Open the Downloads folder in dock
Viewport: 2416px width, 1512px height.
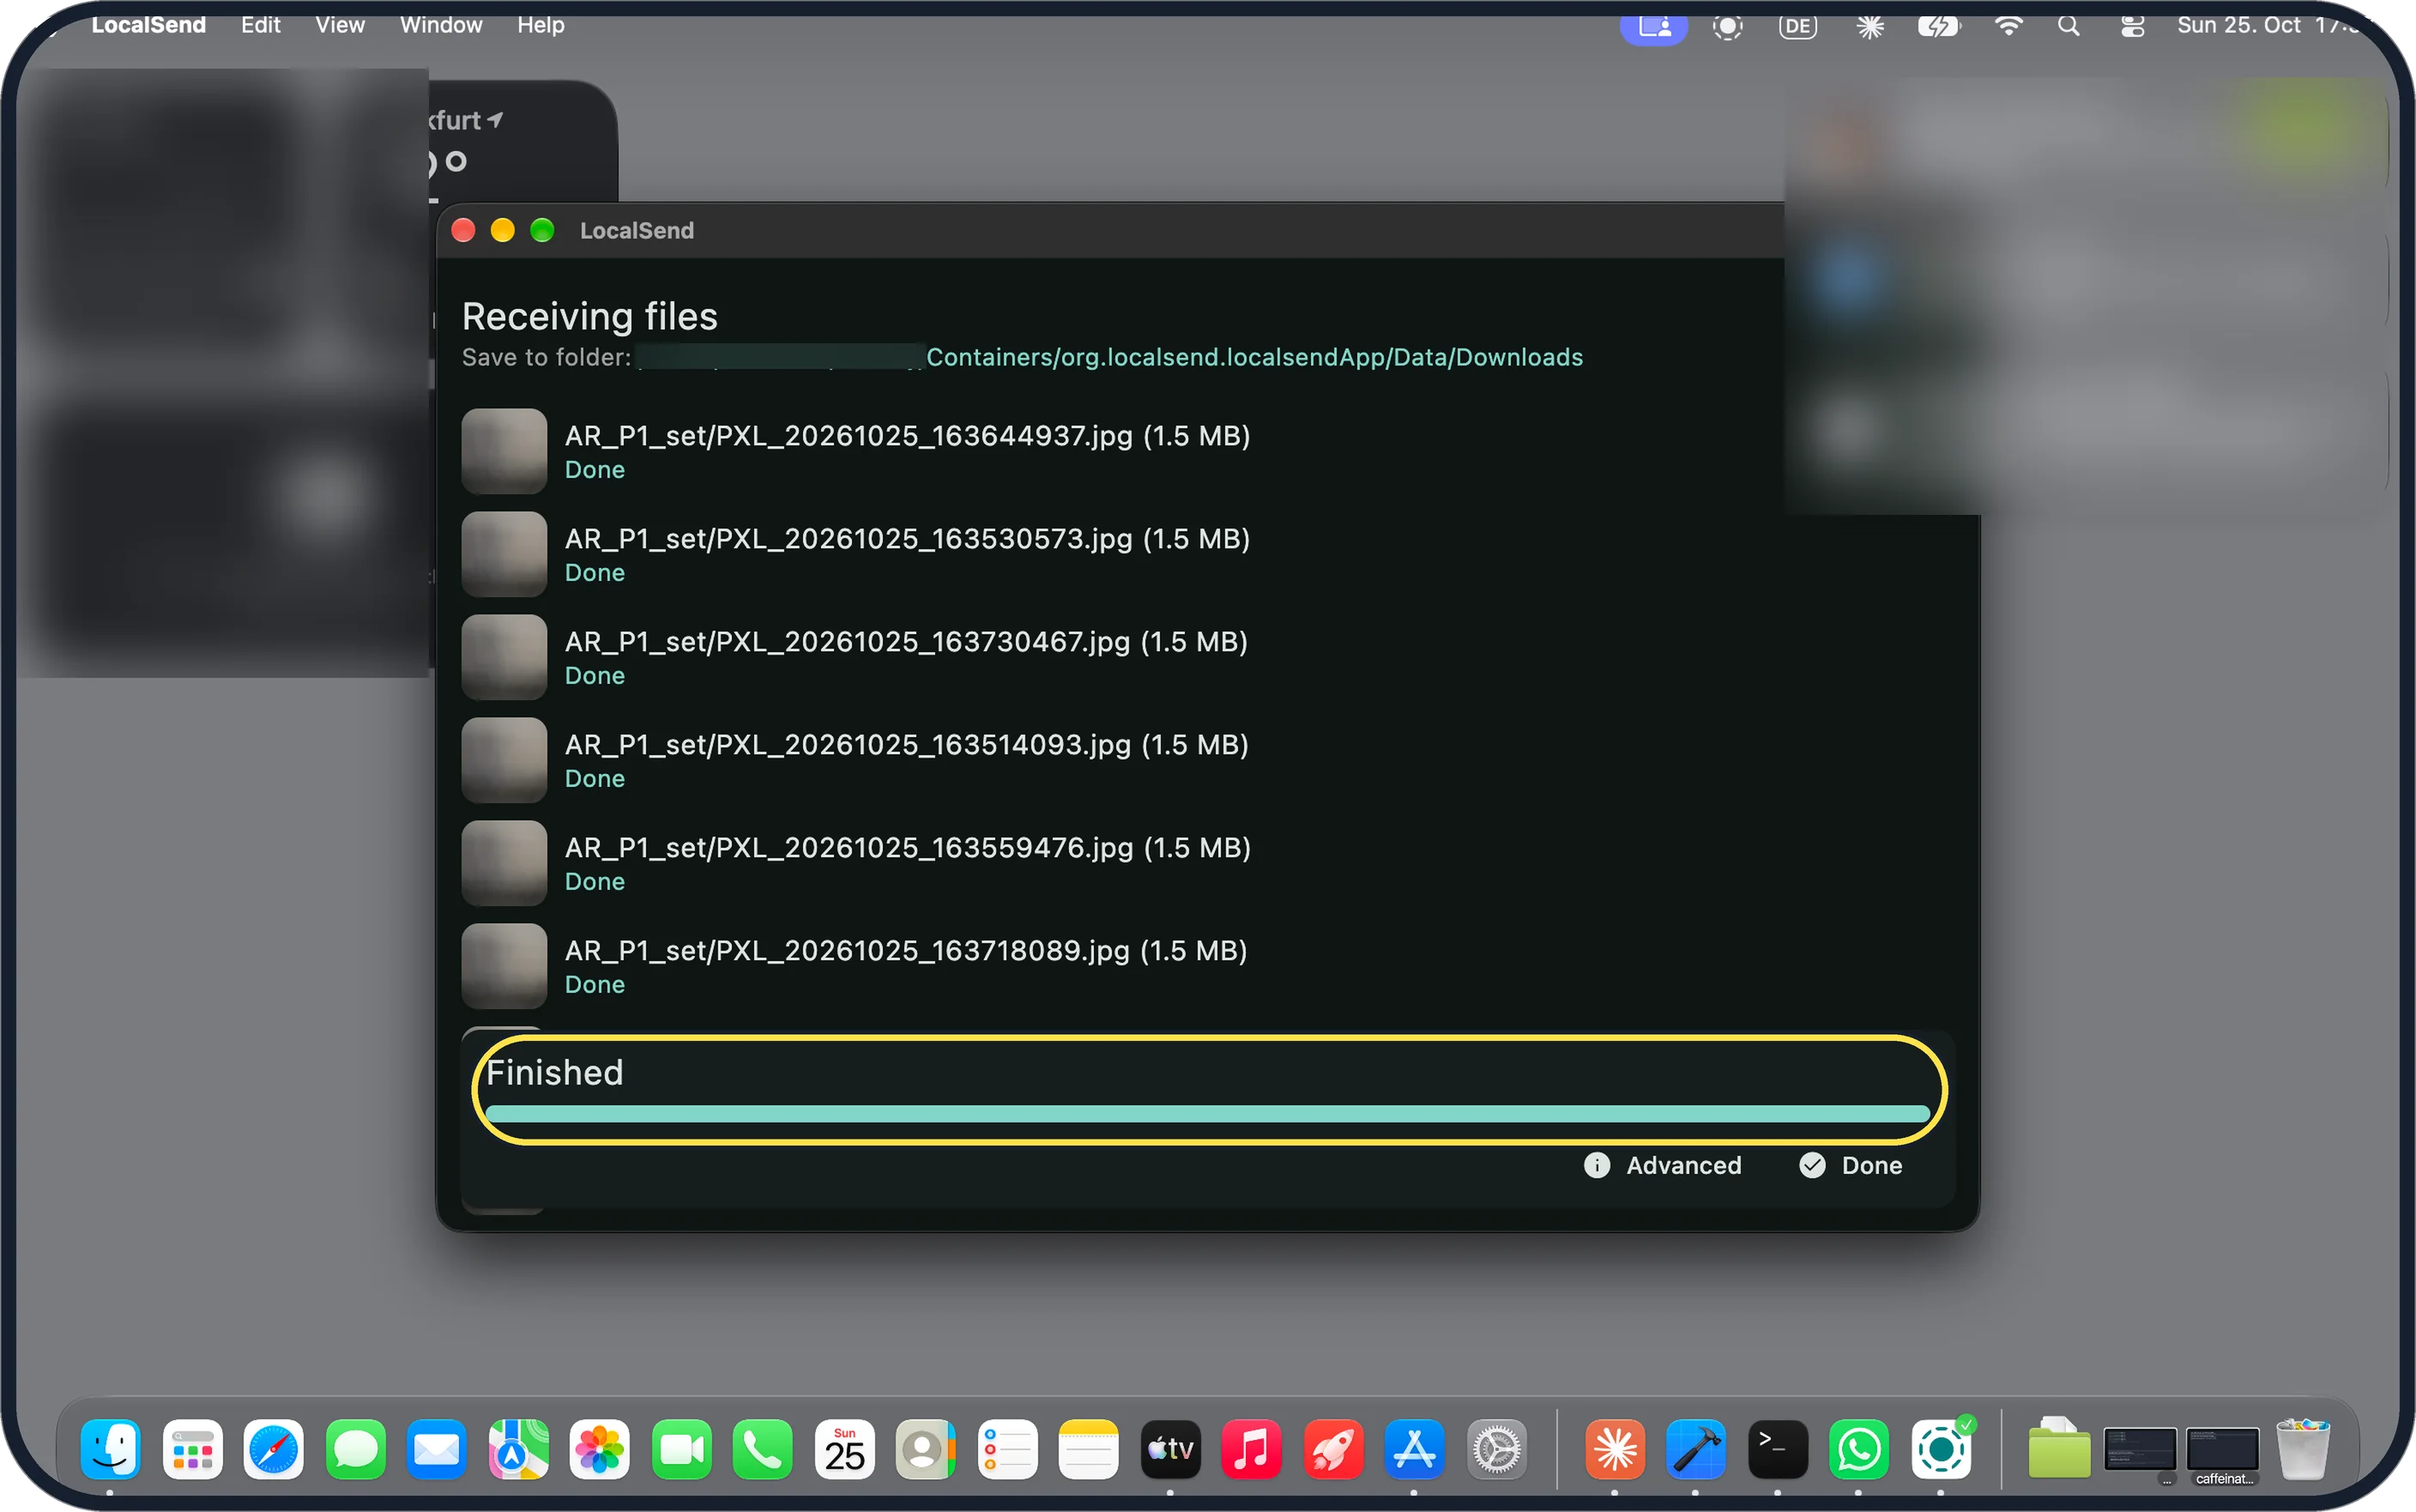pos(2059,1449)
